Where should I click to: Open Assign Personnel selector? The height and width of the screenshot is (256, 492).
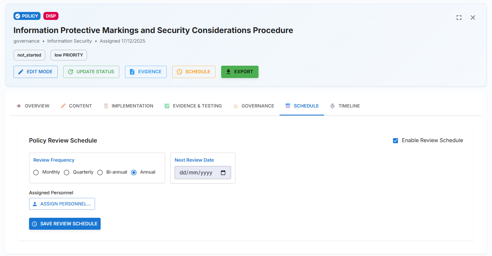[x=62, y=204]
